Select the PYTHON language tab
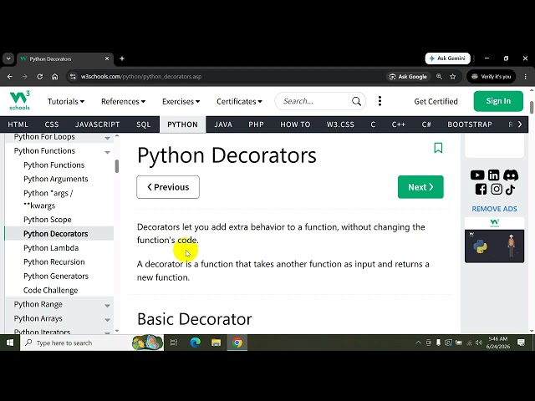This screenshot has height=401, width=535. pyautogui.click(x=182, y=124)
